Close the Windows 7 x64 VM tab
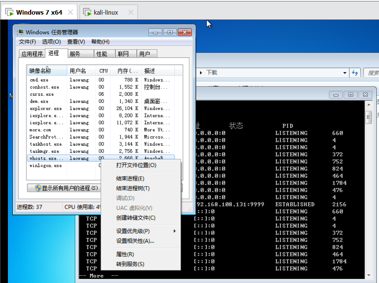 tap(70, 12)
